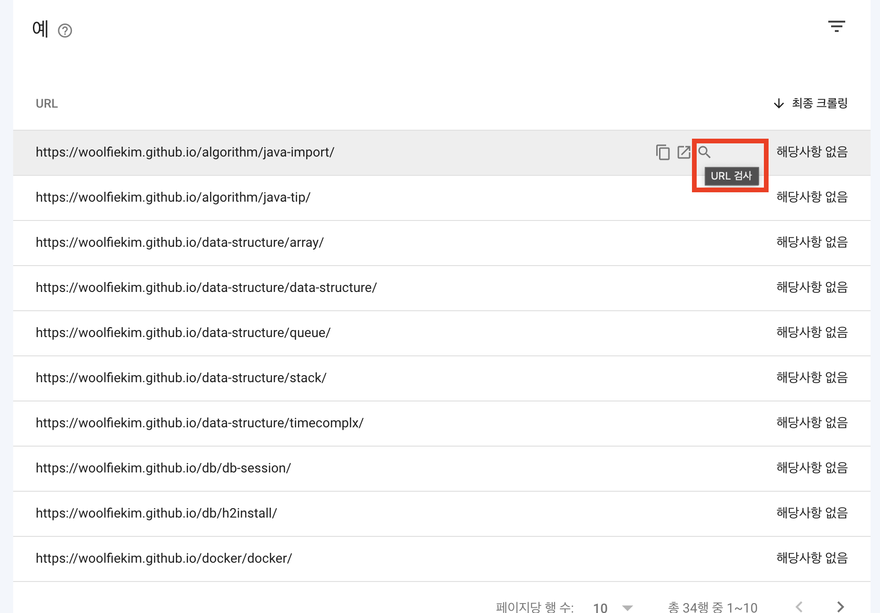Copy the java-import URL with copy icon
The width and height of the screenshot is (880, 613).
[663, 152]
